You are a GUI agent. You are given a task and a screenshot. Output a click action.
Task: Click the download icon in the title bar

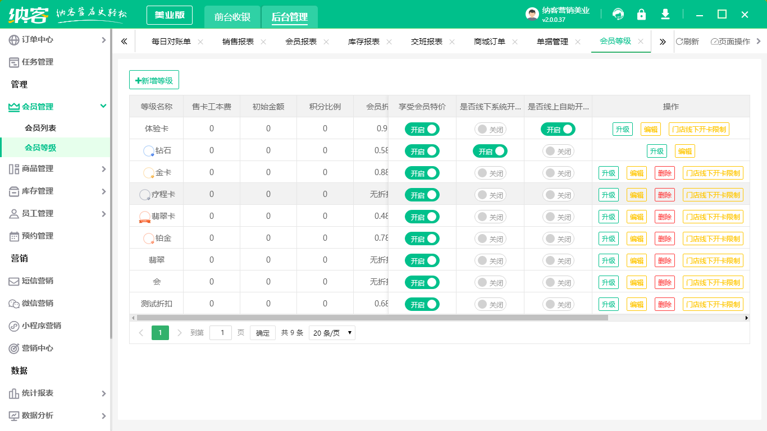pyautogui.click(x=665, y=14)
